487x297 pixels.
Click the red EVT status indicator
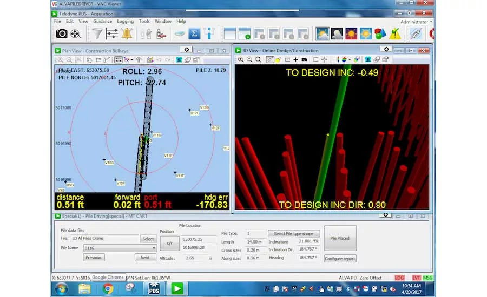tap(416, 278)
